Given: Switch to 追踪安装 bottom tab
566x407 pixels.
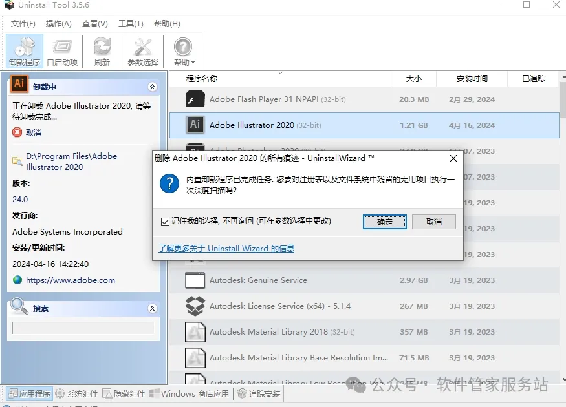Looking at the screenshot, I should click(x=259, y=393).
